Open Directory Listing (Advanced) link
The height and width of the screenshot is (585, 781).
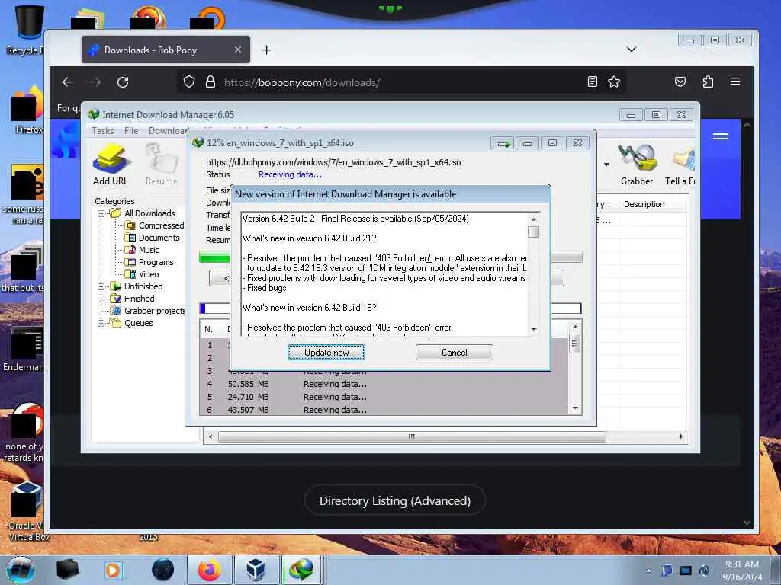tap(395, 500)
